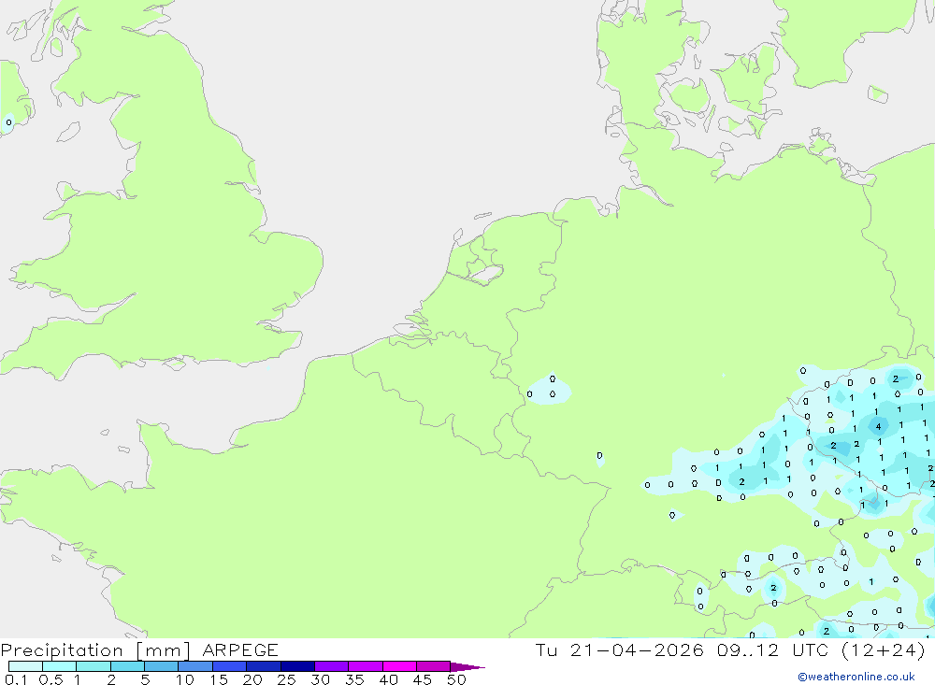The image size is (935, 685).
Task: Select the 5–10 mm legend color swatch
Action: point(162,666)
